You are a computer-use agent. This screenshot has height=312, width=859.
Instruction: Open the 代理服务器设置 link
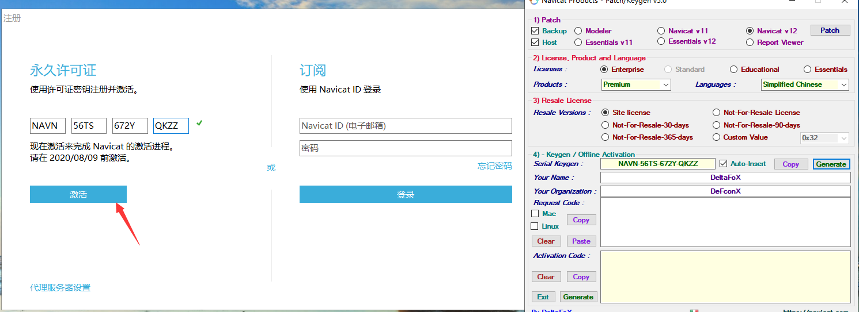pos(60,288)
